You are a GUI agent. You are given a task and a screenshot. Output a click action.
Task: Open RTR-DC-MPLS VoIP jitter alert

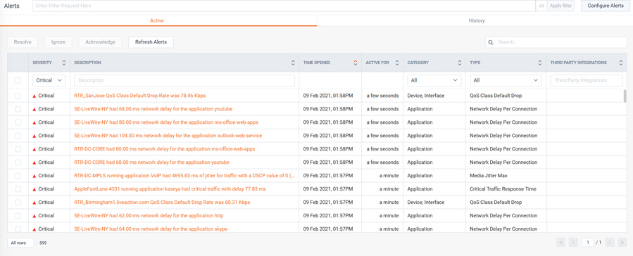184,176
